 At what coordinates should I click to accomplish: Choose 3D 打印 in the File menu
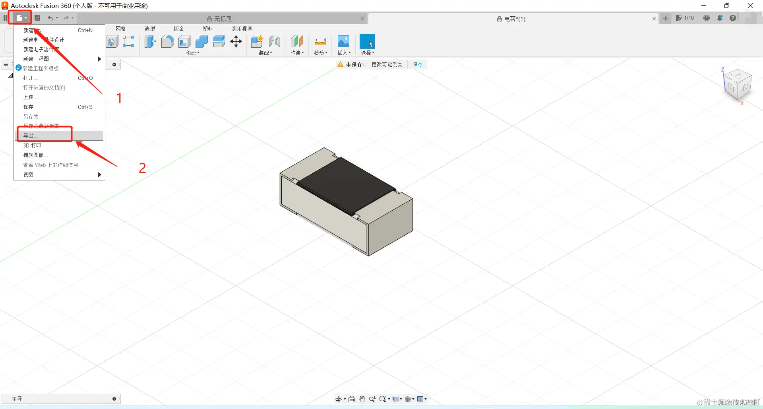[x=59, y=145]
